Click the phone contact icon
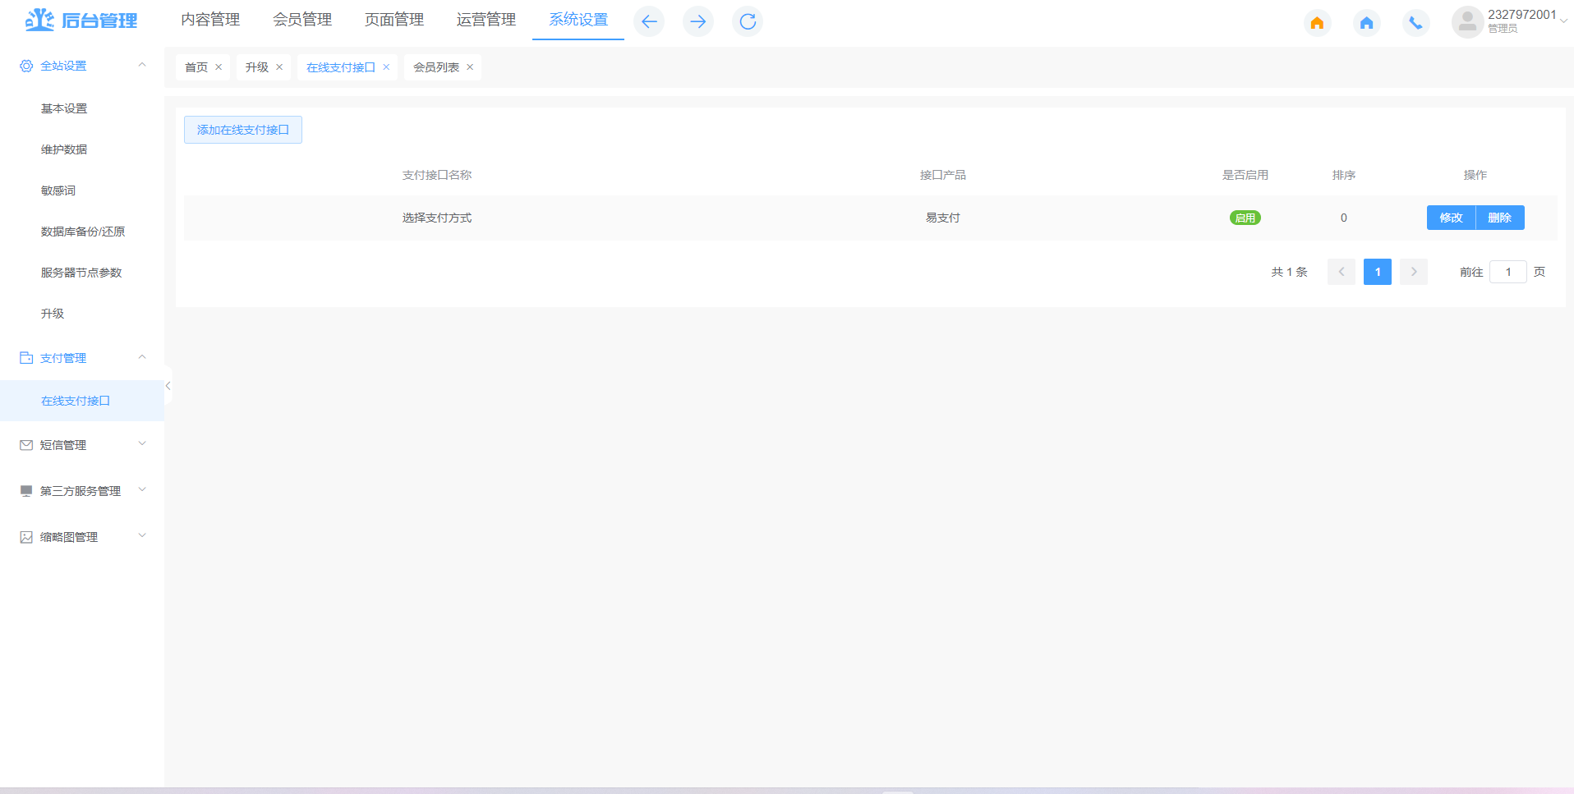The width and height of the screenshot is (1574, 794). point(1415,22)
